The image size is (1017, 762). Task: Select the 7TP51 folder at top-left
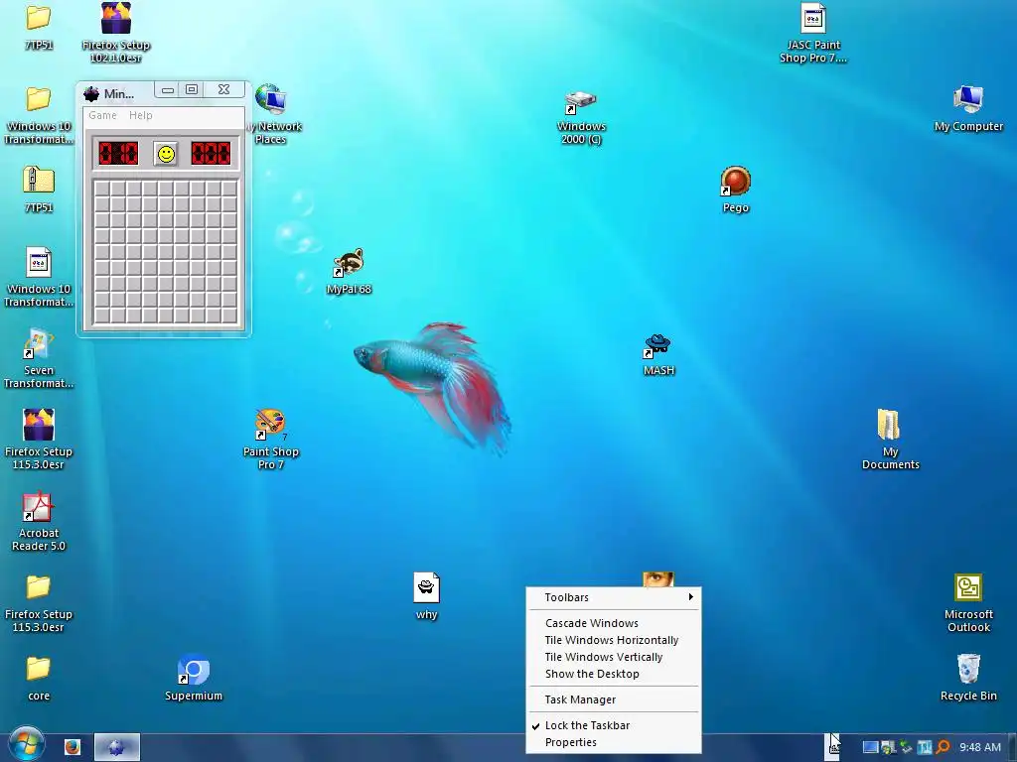39,18
